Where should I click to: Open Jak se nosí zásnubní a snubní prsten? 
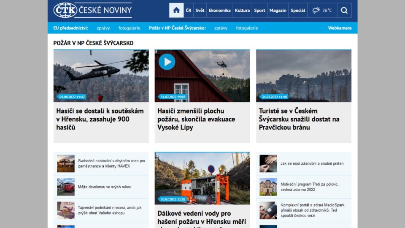point(312,163)
